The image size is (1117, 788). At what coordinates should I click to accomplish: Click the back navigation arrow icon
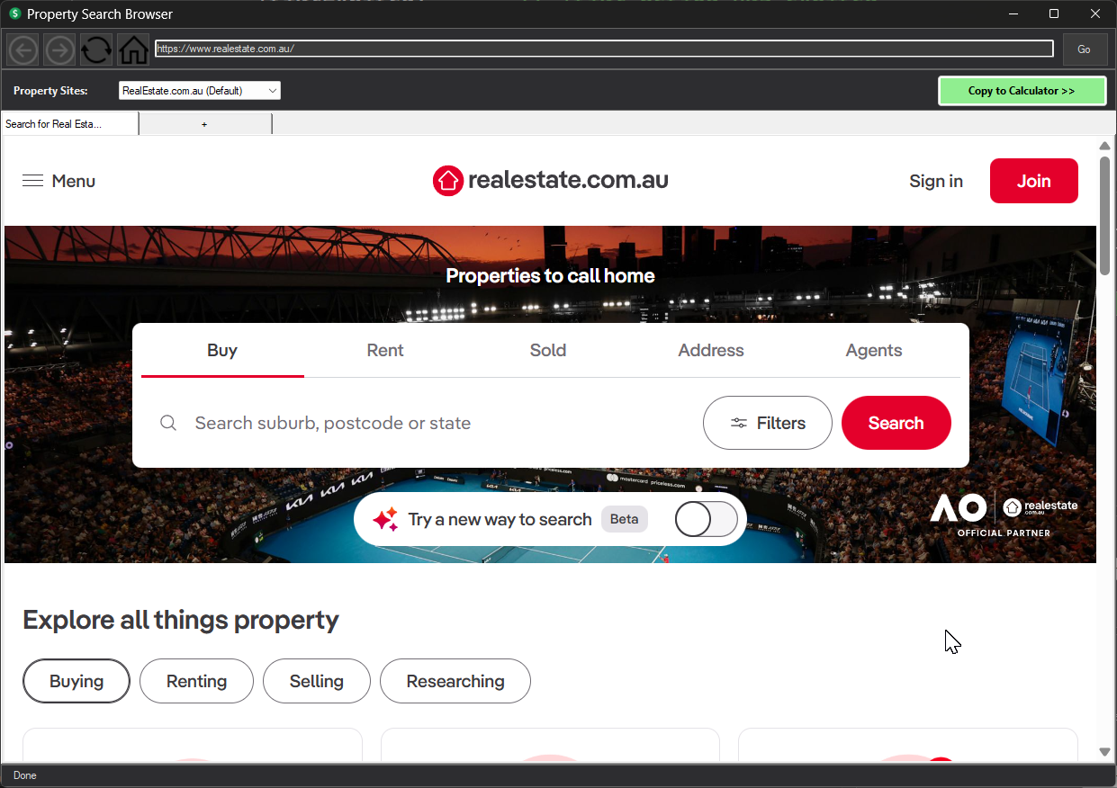(x=22, y=49)
